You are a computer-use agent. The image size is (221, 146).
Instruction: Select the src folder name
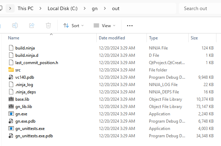pos(18,70)
